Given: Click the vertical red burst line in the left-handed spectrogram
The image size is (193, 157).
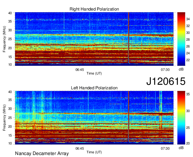Looking at the screenshot, I should 129,116.
